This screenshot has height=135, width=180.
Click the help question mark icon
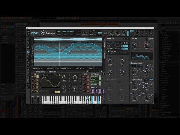[x=28, y=34]
